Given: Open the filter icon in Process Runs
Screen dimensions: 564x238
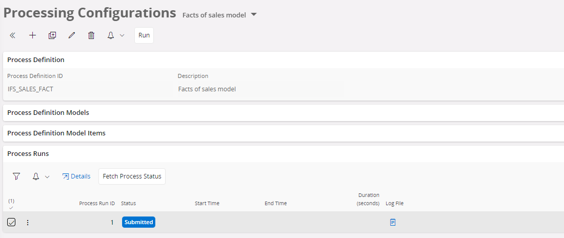Looking at the screenshot, I should (x=16, y=176).
